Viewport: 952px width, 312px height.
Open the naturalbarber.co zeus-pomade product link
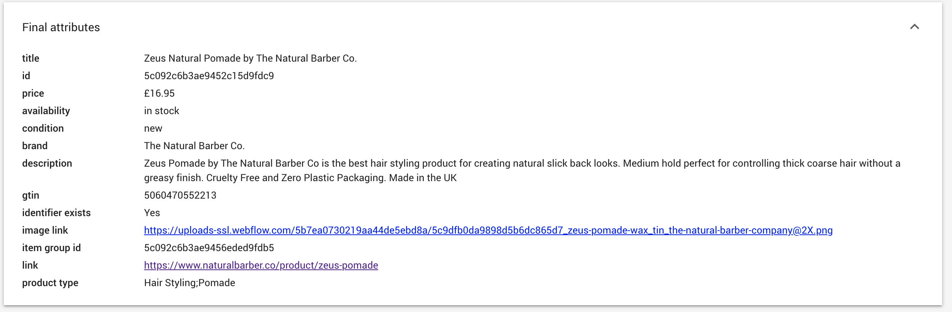click(x=261, y=265)
